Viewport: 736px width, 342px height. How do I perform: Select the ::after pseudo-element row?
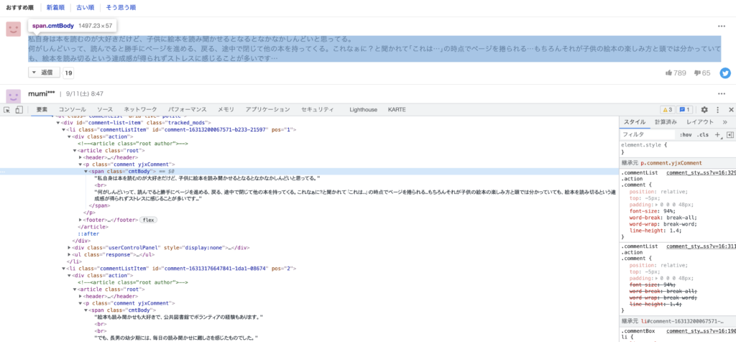click(x=88, y=234)
